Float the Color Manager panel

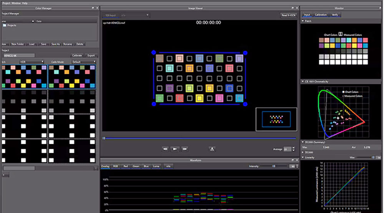[x=93, y=8]
